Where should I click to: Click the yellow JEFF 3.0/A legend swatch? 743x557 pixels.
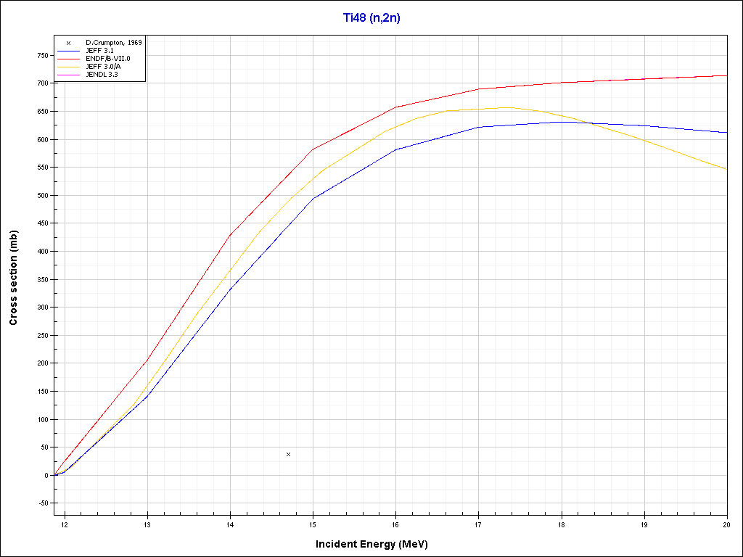point(68,67)
